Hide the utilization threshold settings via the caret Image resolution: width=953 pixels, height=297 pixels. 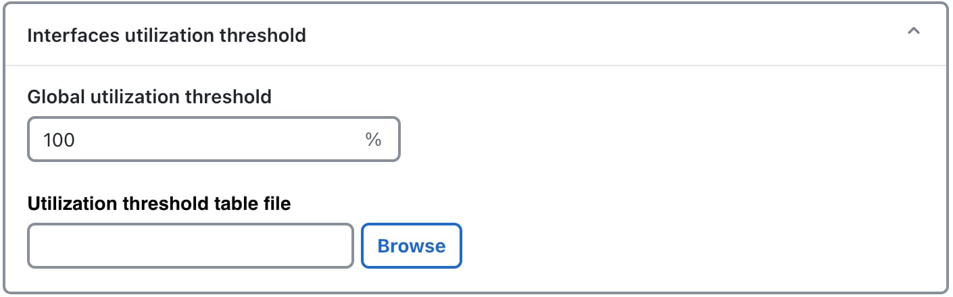(914, 31)
